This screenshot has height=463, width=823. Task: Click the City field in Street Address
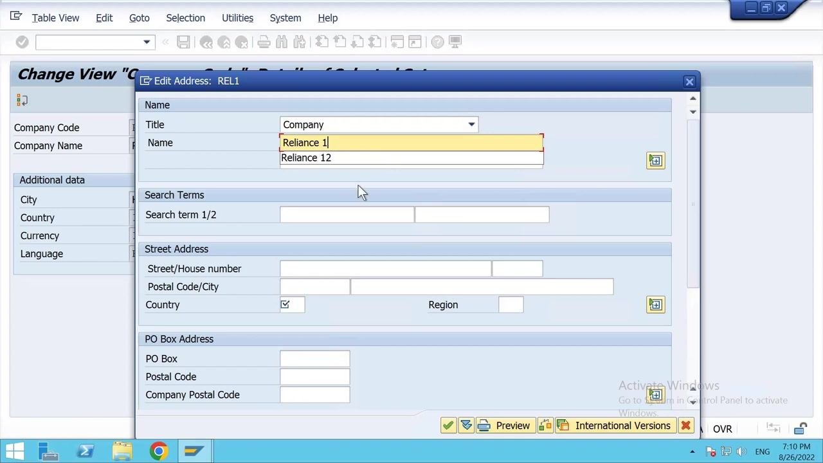[x=482, y=287]
